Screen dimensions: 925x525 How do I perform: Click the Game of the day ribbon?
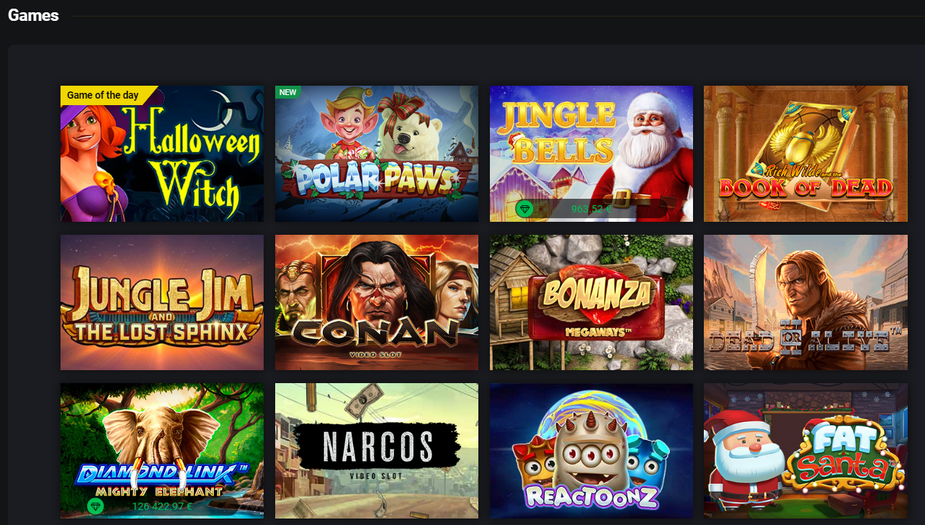pos(107,95)
